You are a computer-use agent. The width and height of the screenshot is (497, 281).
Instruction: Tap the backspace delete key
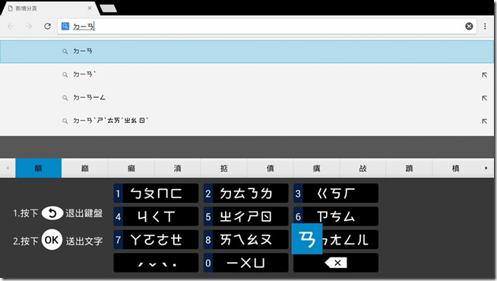336,263
